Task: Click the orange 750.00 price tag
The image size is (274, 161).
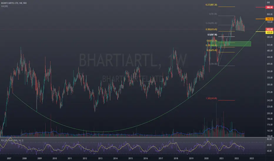Action: click(270, 19)
